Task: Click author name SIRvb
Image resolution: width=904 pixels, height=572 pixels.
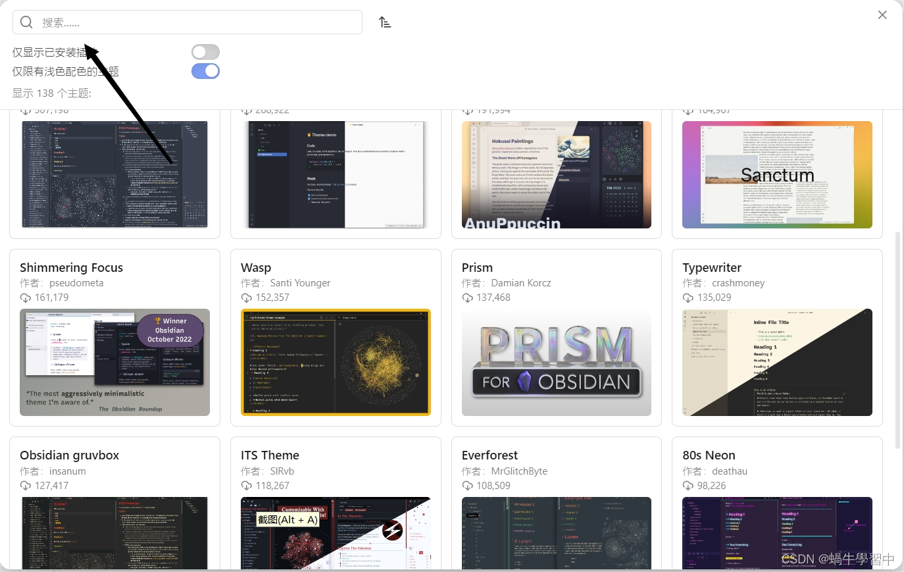Action: coord(282,471)
